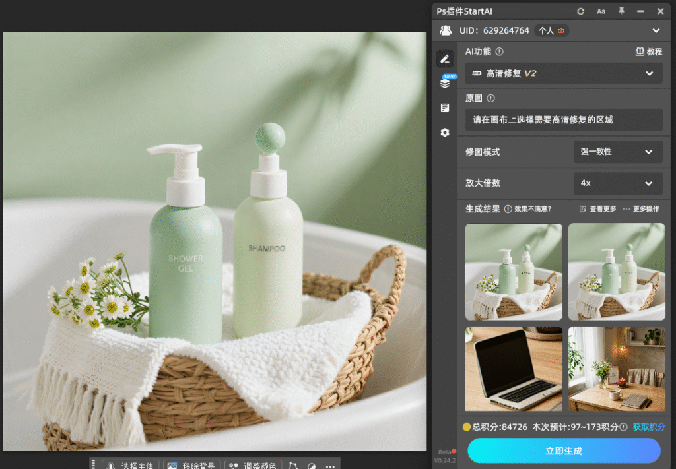This screenshot has height=469, width=676.
Task: Click the Aa font size icon
Action: (x=601, y=11)
